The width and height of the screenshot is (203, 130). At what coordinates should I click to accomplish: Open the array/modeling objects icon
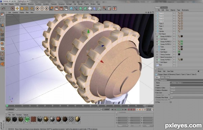click(85, 8)
